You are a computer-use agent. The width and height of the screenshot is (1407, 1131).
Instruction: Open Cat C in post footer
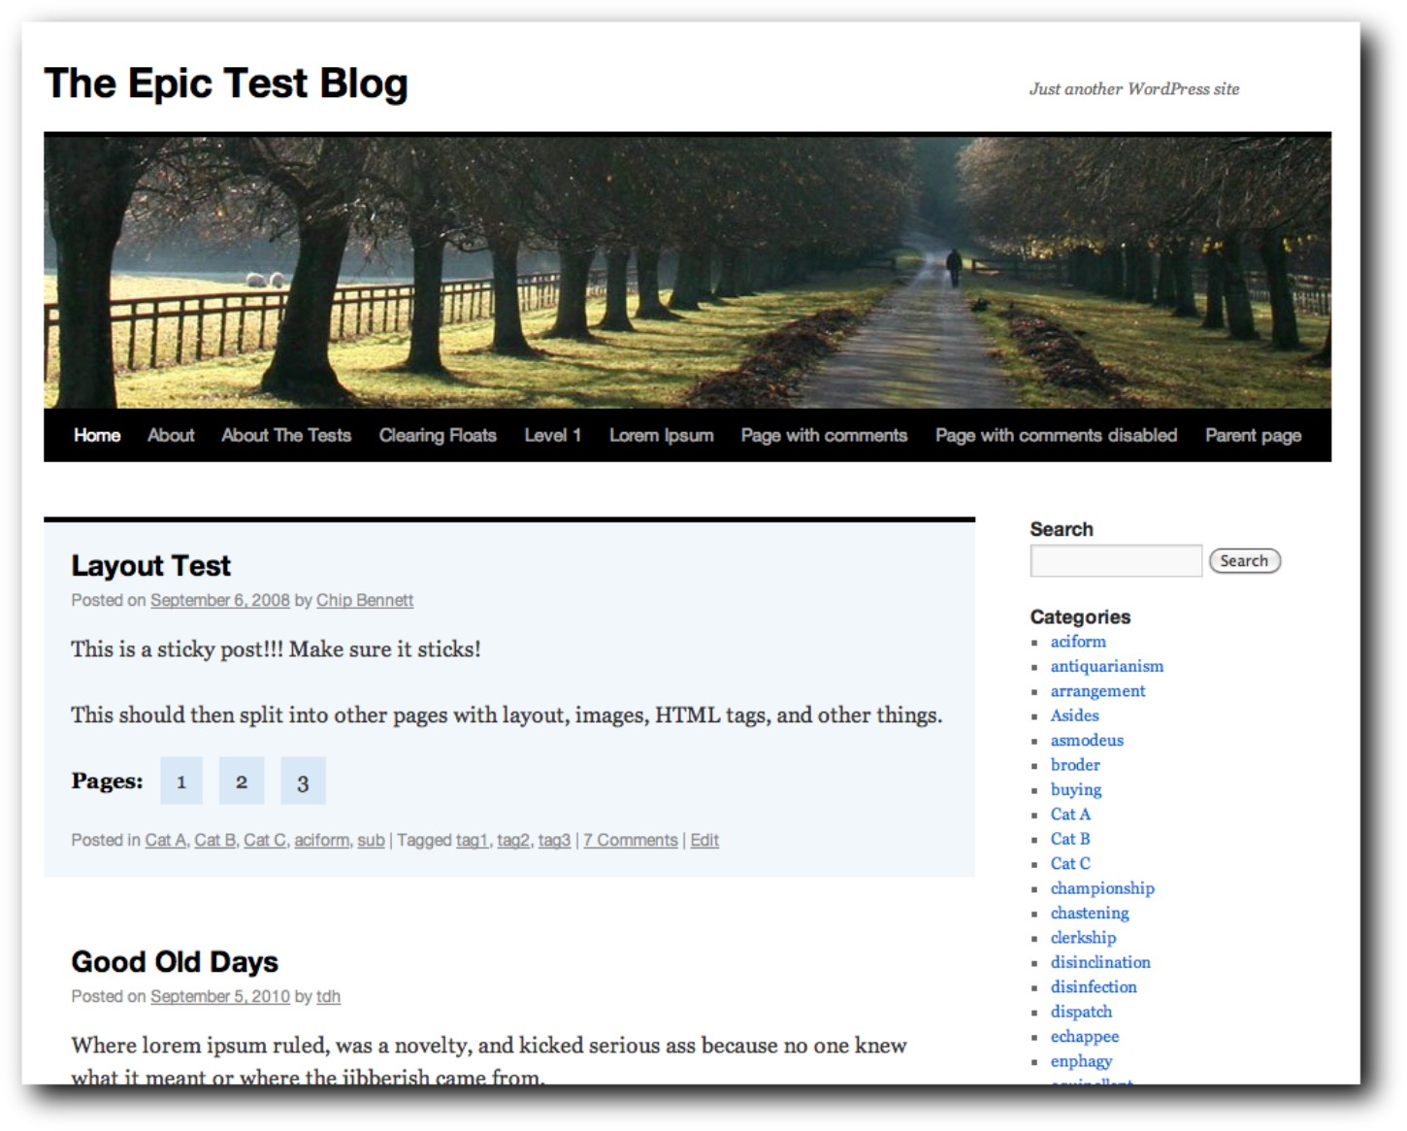[x=265, y=840]
